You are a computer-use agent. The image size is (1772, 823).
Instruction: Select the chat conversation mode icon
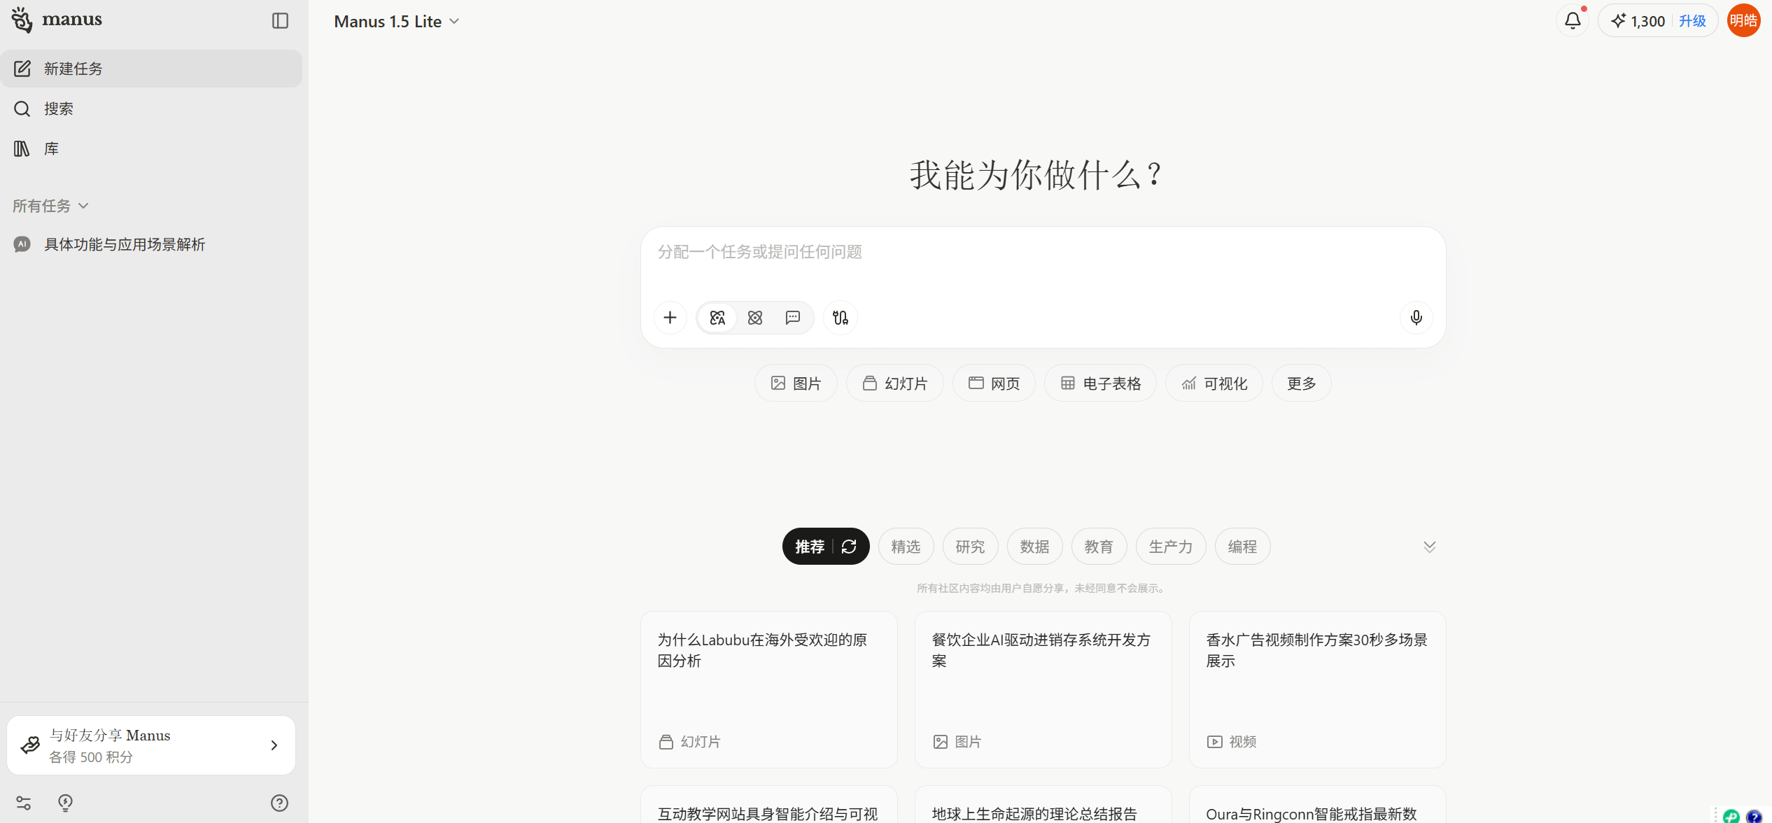pyautogui.click(x=792, y=317)
